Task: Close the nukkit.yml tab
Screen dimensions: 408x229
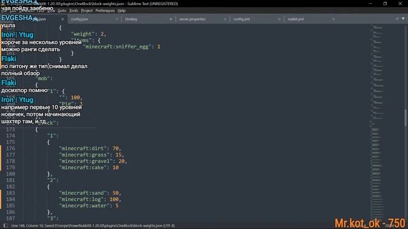Action: click(x=333, y=19)
